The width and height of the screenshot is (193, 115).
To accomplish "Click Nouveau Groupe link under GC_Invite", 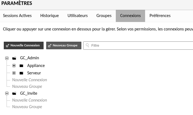I will coord(27,107).
